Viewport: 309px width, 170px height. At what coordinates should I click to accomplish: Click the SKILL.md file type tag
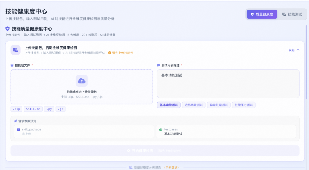click(33, 109)
